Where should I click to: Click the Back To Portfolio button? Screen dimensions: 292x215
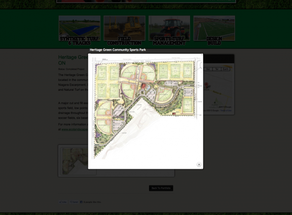click(161, 188)
